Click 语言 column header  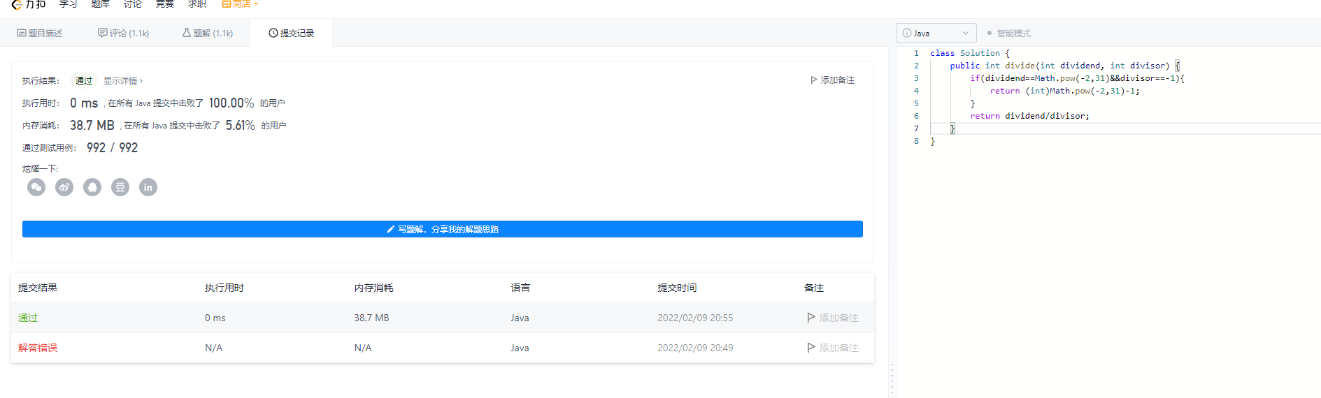[x=520, y=288]
